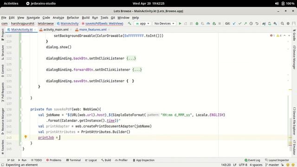
Task: Go to previous highlighted error arrow
Action: coord(284,36)
